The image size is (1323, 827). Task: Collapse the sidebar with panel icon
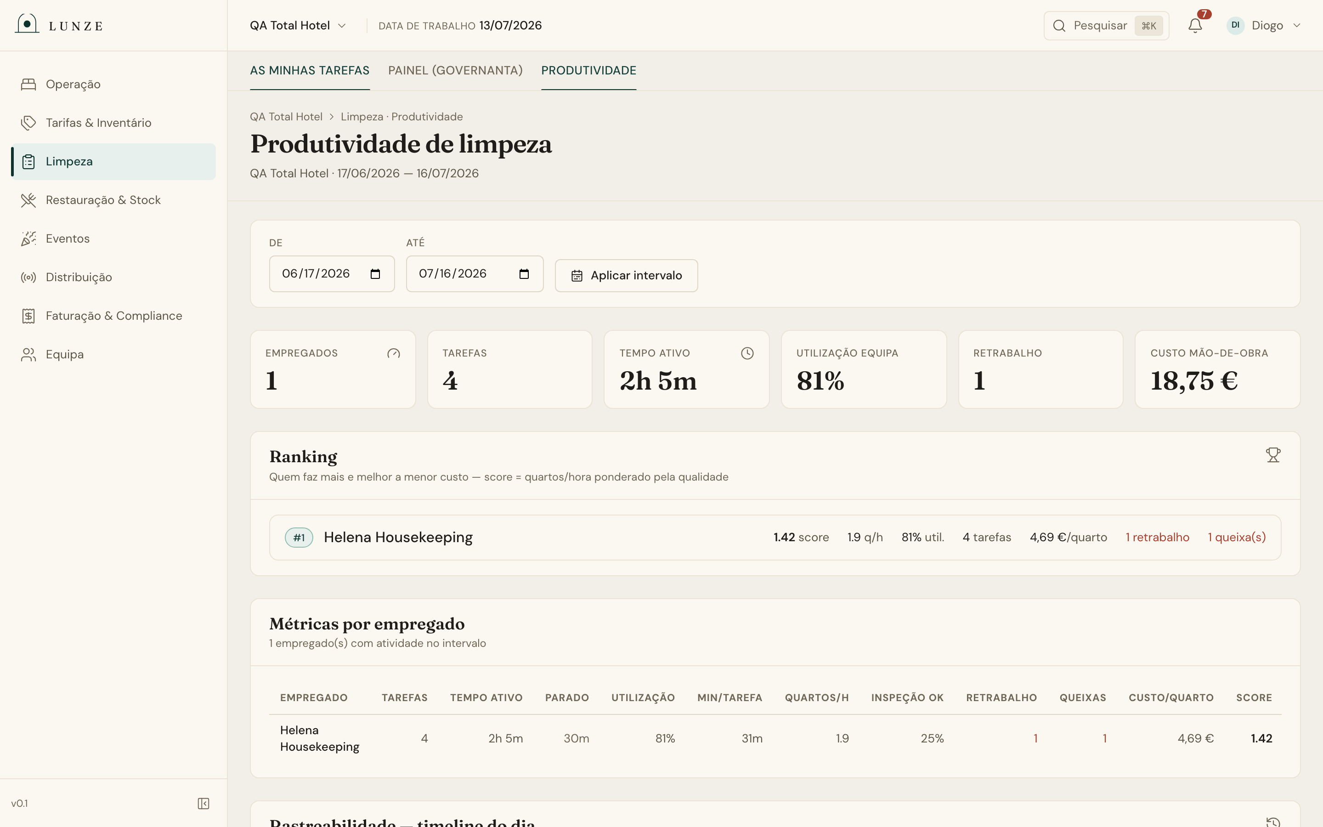(204, 803)
